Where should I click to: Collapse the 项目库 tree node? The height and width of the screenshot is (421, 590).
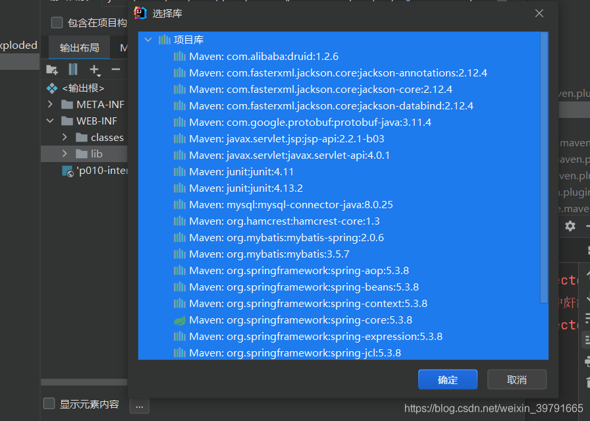pos(148,40)
